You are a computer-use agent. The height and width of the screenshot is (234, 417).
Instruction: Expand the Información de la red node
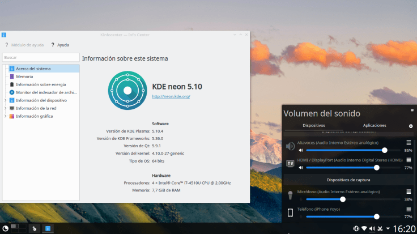(5, 108)
